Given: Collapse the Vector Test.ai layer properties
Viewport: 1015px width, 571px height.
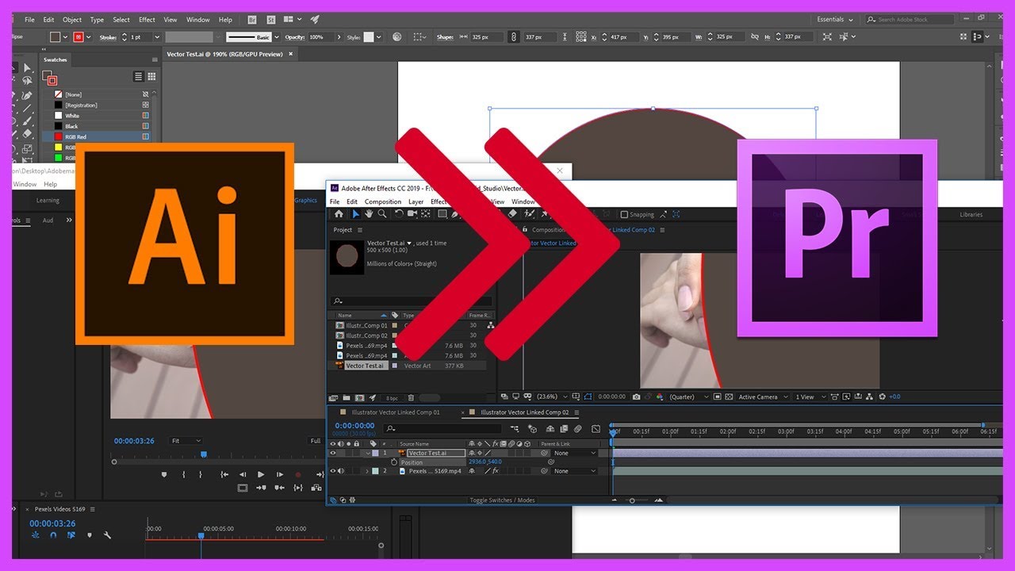Looking at the screenshot, I should point(367,453).
